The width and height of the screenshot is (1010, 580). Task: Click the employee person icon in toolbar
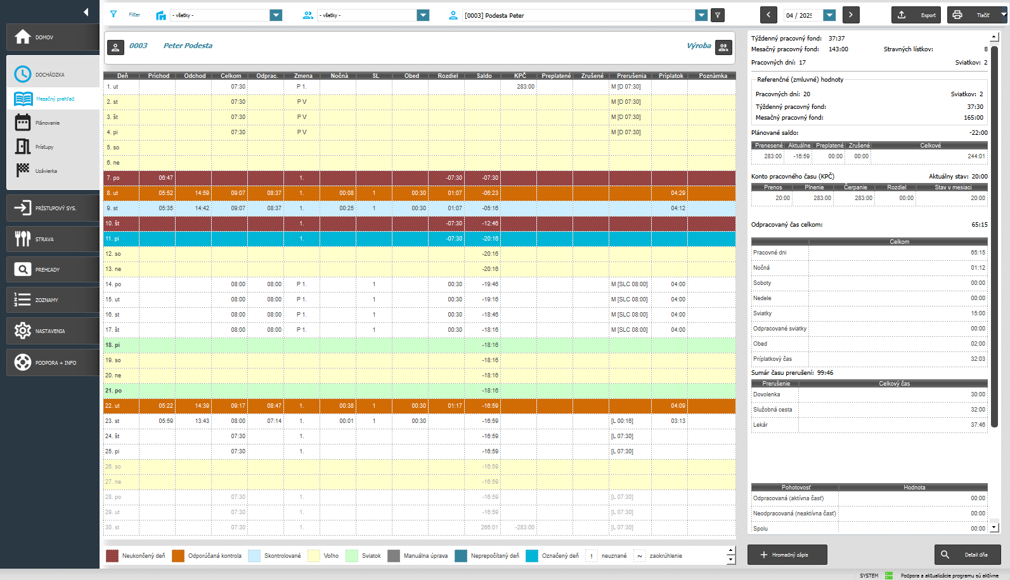pos(453,15)
